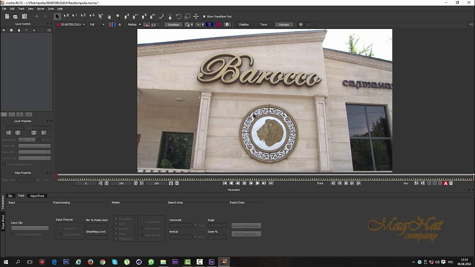
Task: Select the arrow Pick tool
Action: point(57,16)
